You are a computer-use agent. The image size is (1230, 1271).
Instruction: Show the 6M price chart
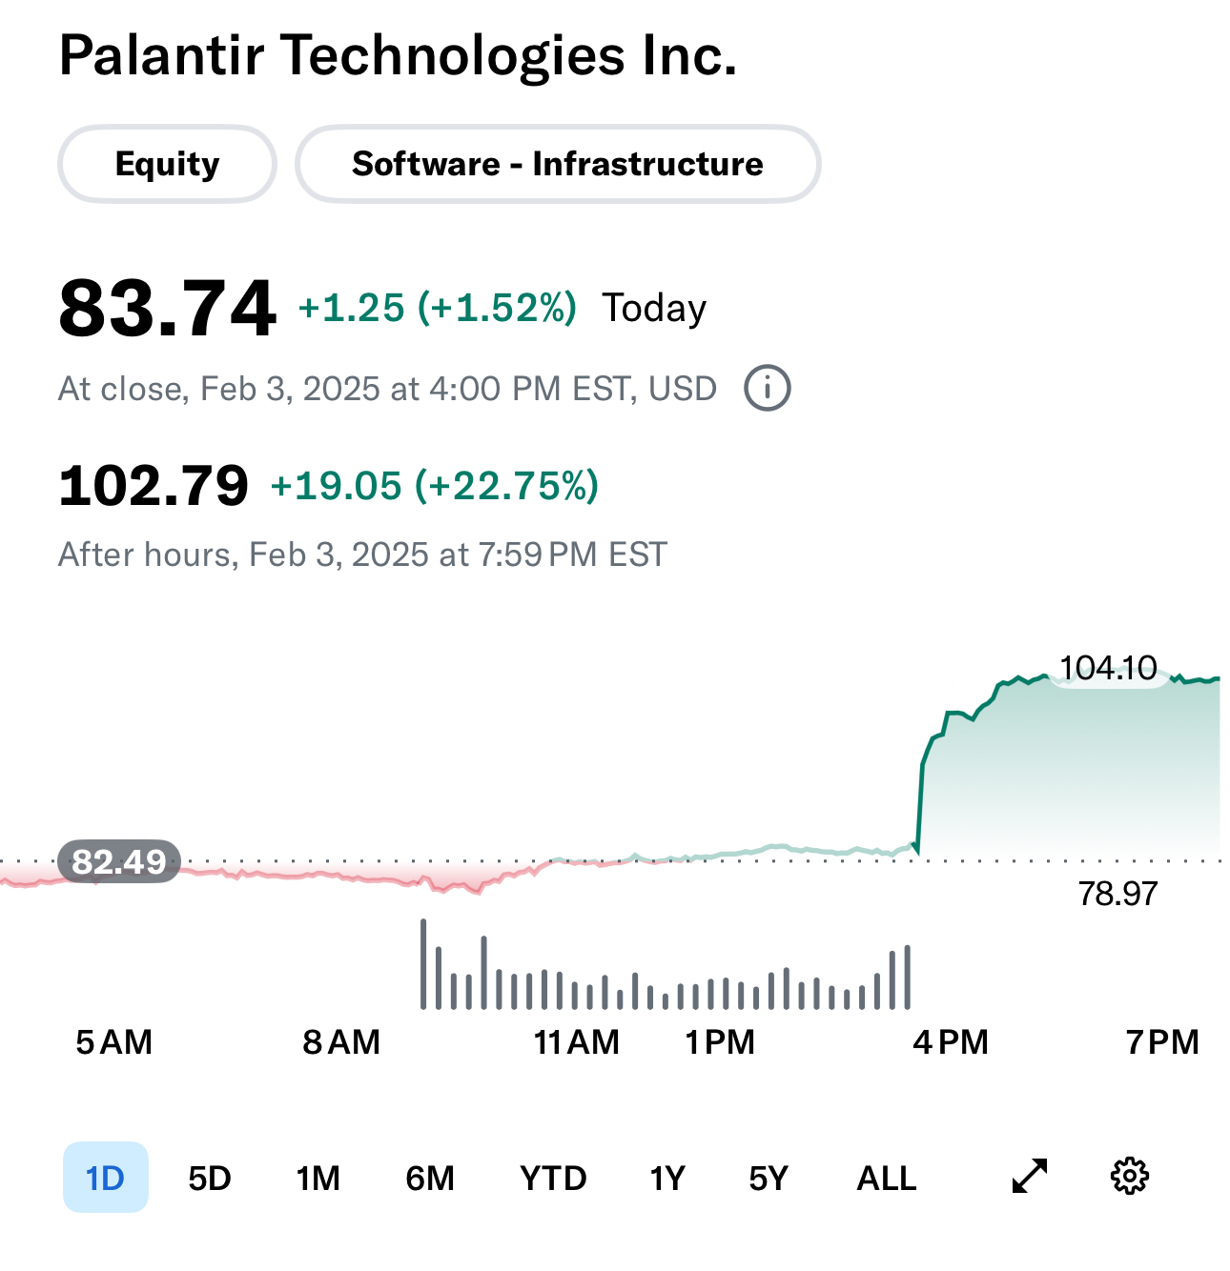[x=430, y=1179]
